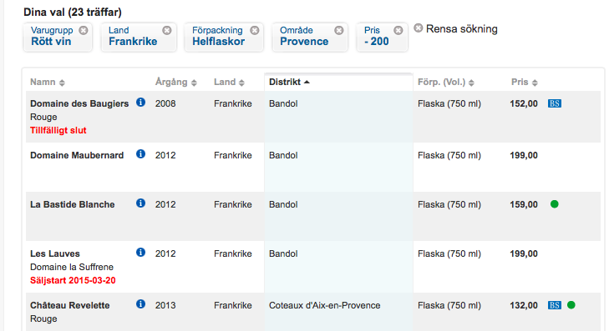Open the Domaine Maubernard wine link
This screenshot has height=331, width=609.
pyautogui.click(x=77, y=155)
